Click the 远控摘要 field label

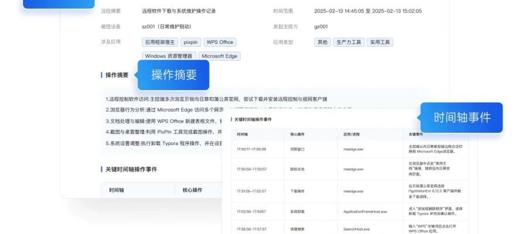[111, 11]
